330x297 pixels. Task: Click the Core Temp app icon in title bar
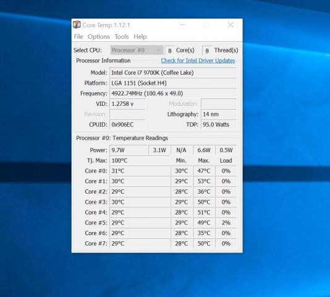click(77, 25)
